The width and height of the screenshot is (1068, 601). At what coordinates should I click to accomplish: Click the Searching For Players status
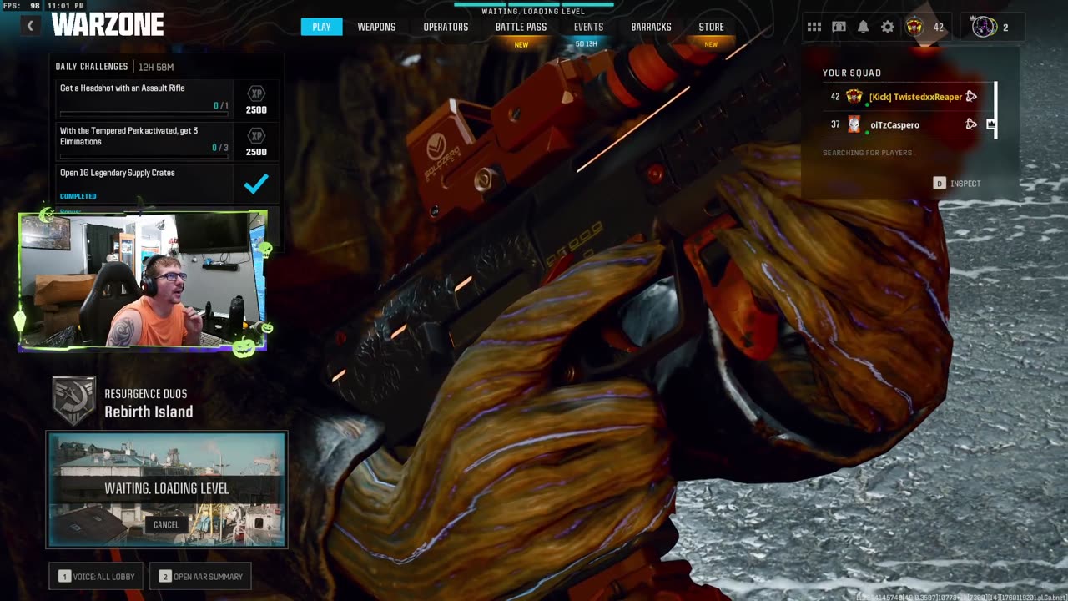(x=867, y=153)
